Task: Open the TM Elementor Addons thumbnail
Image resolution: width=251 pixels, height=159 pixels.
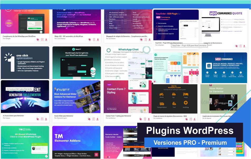Action: tap(76, 142)
